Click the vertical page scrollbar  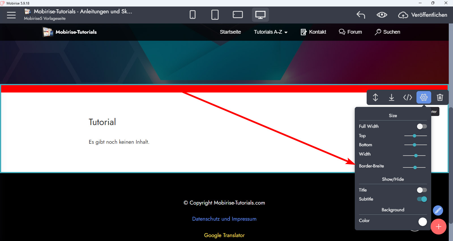451,165
